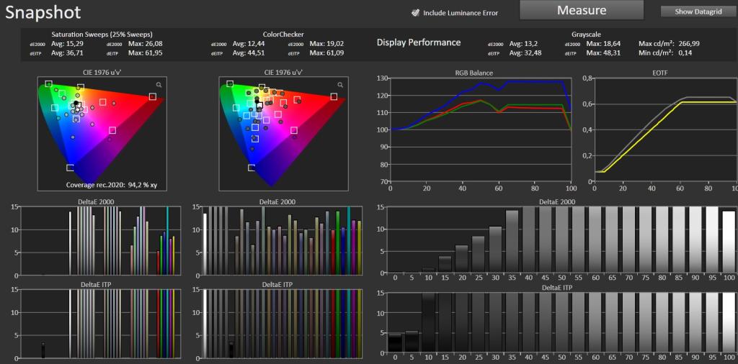
Task: Open the RGB Balance graph
Action: [481, 129]
